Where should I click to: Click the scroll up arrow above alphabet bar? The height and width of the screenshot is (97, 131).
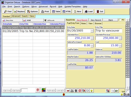tap(128, 20)
